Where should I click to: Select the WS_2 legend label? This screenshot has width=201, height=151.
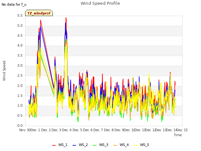tap(83, 145)
